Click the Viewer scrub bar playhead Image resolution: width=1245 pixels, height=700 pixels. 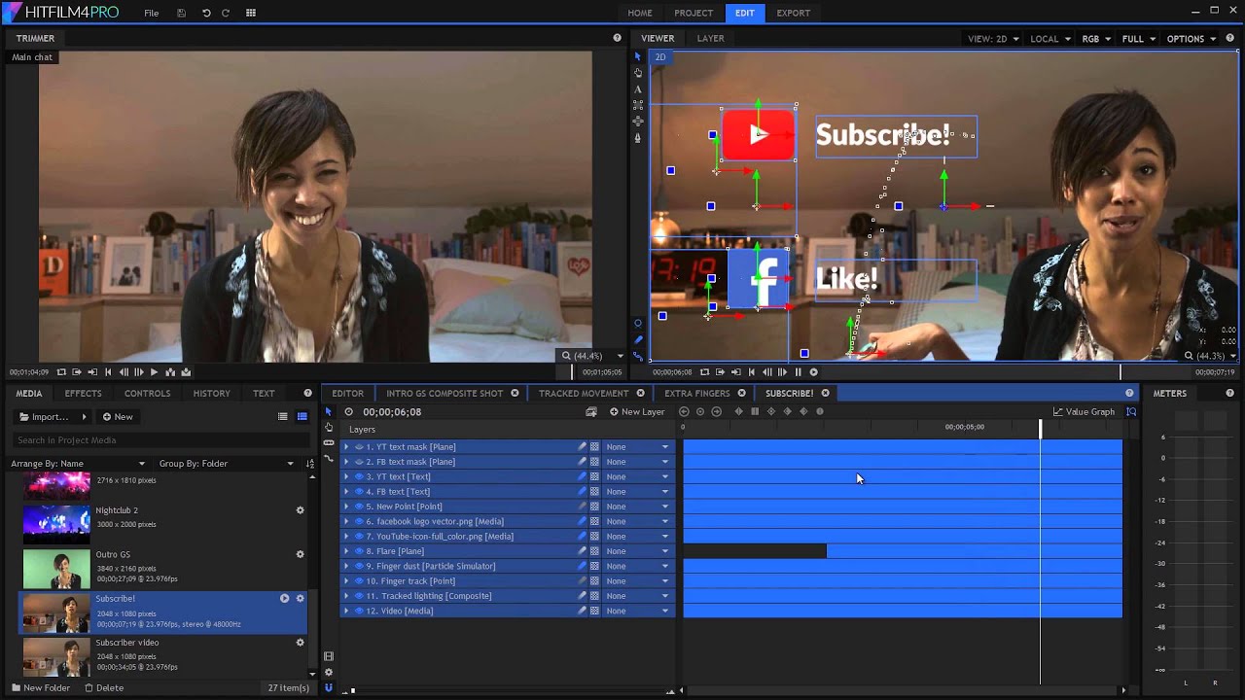[x=1120, y=371]
